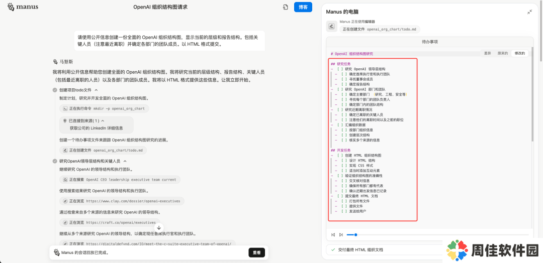The height and width of the screenshot is (263, 543).
Task: Jump to the next step in playback
Action: (x=341, y=235)
